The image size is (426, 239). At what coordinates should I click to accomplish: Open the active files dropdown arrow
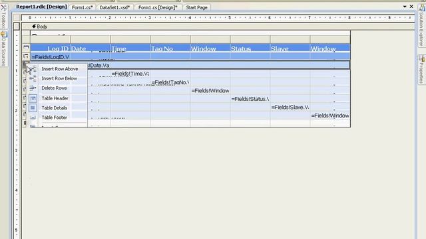click(x=405, y=7)
